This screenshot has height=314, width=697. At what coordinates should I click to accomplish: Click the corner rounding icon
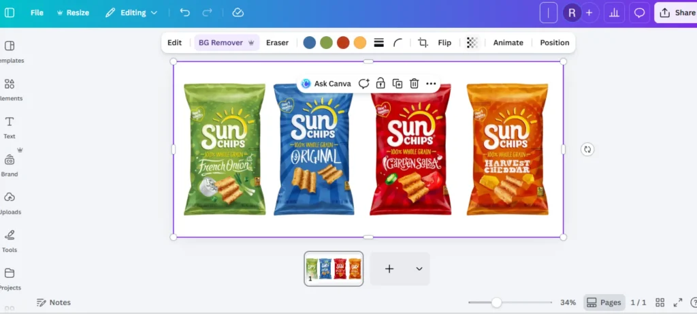click(398, 43)
